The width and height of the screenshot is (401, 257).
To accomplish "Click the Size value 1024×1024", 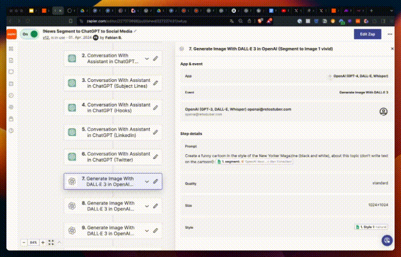I will pyautogui.click(x=378, y=205).
